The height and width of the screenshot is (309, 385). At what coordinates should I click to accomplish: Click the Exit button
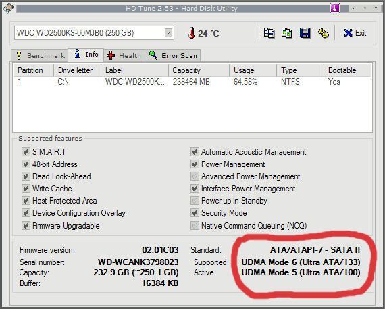(x=355, y=33)
